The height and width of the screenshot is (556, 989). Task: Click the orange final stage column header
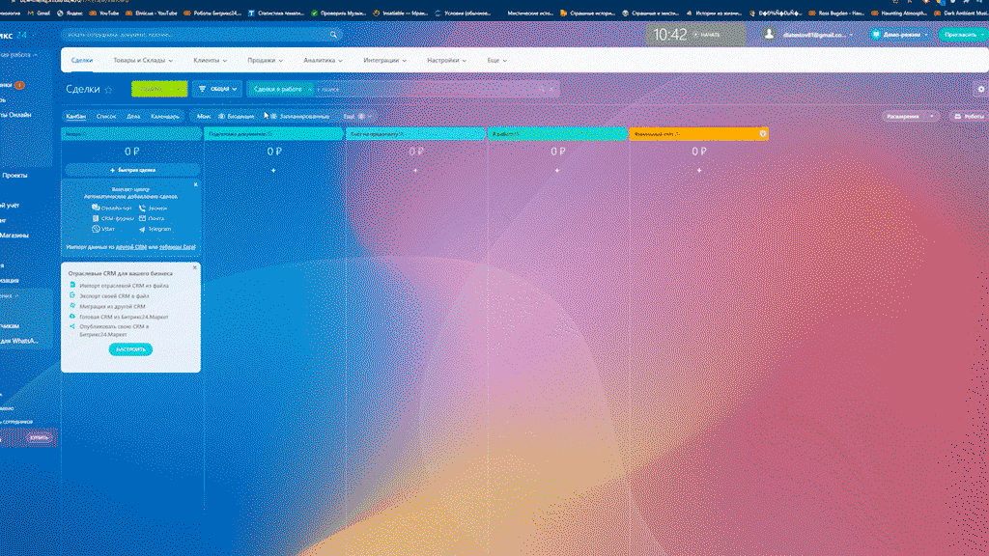(691, 133)
